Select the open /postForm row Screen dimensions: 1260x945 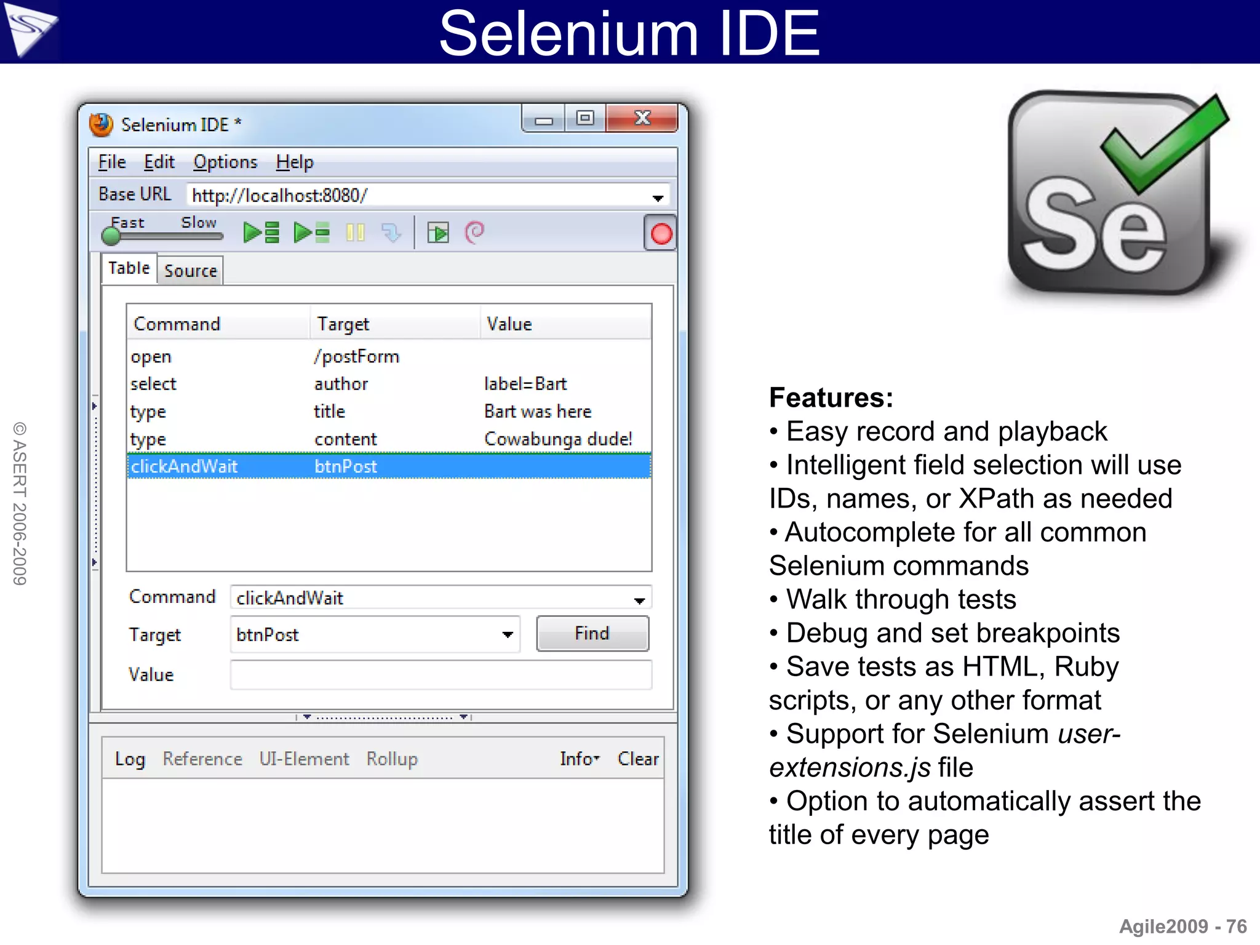tap(389, 357)
